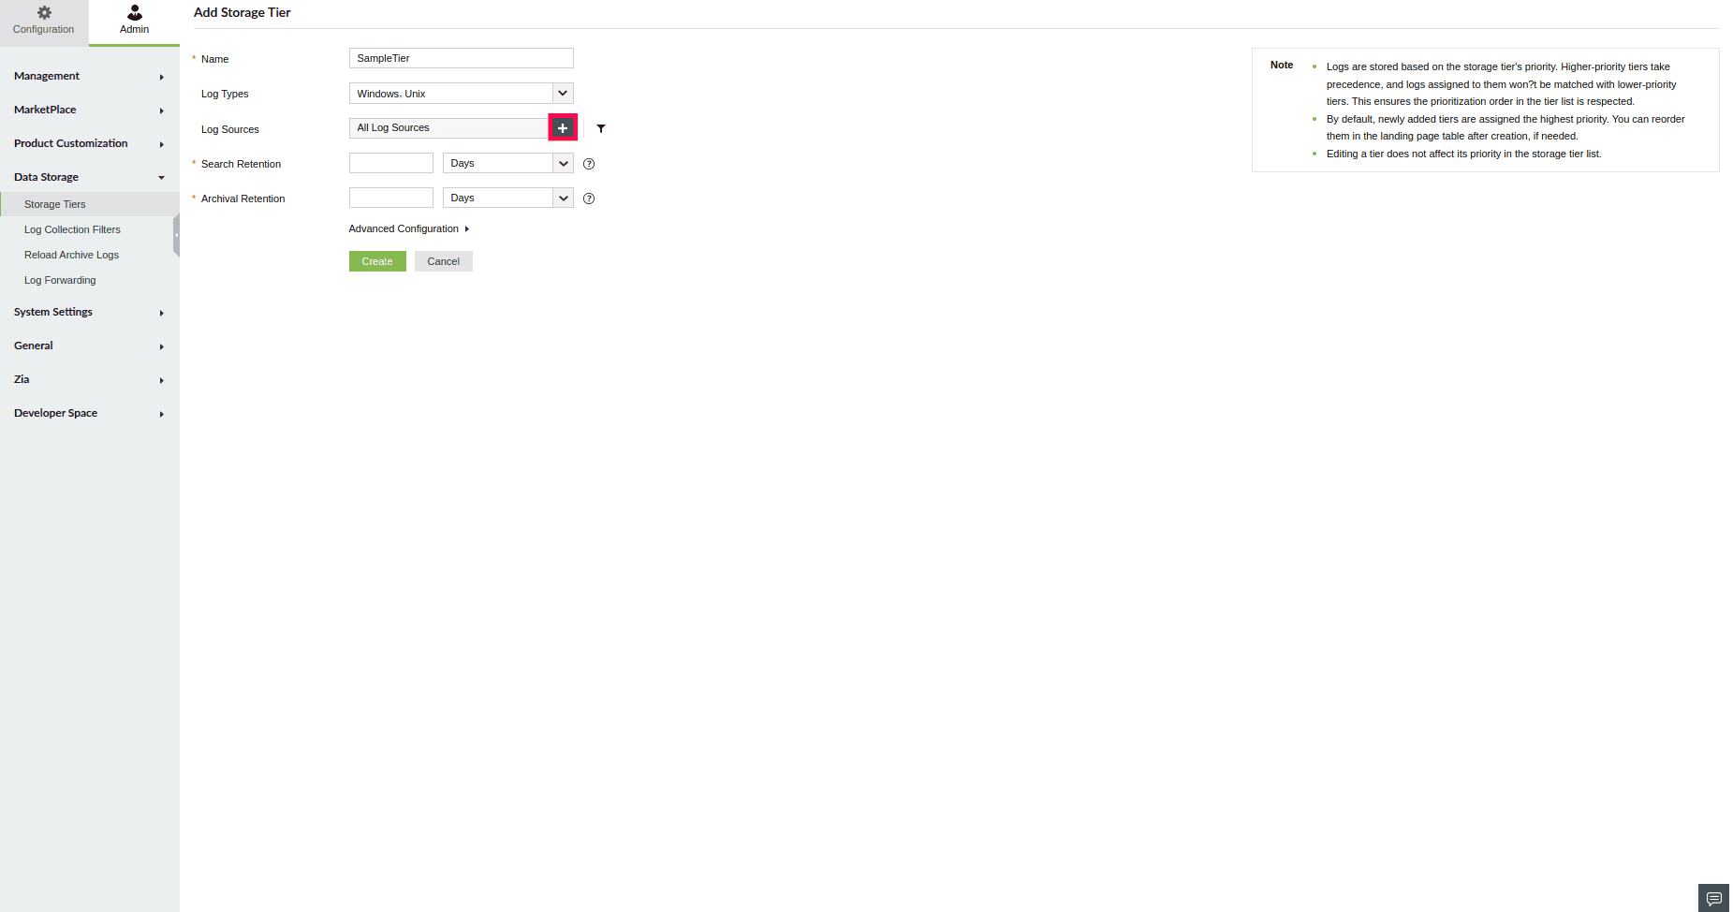Open the Log Types dropdown
The height and width of the screenshot is (912, 1733).
click(x=461, y=94)
